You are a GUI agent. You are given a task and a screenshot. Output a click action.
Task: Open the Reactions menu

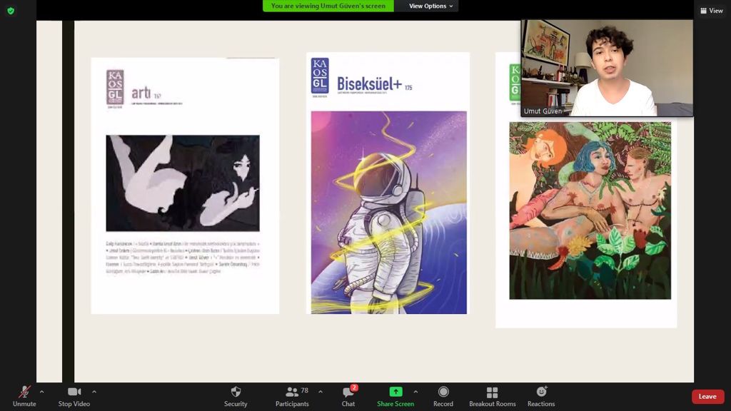point(541,397)
